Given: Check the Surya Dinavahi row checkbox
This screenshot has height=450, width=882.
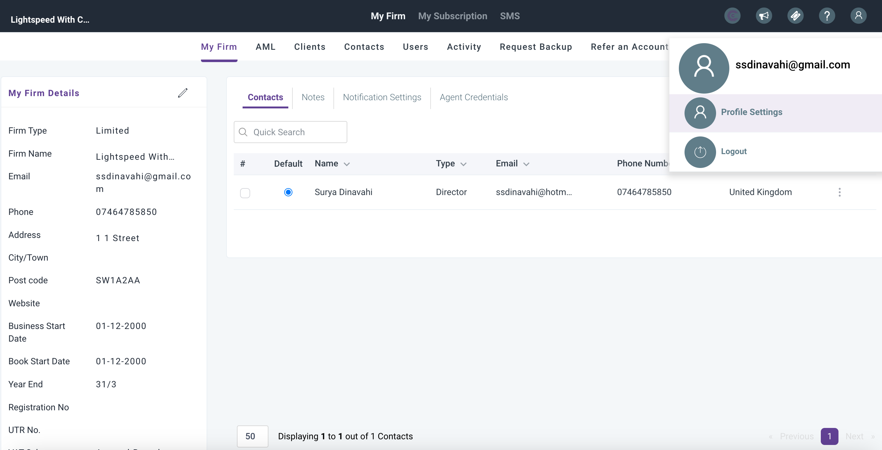Looking at the screenshot, I should 245,193.
